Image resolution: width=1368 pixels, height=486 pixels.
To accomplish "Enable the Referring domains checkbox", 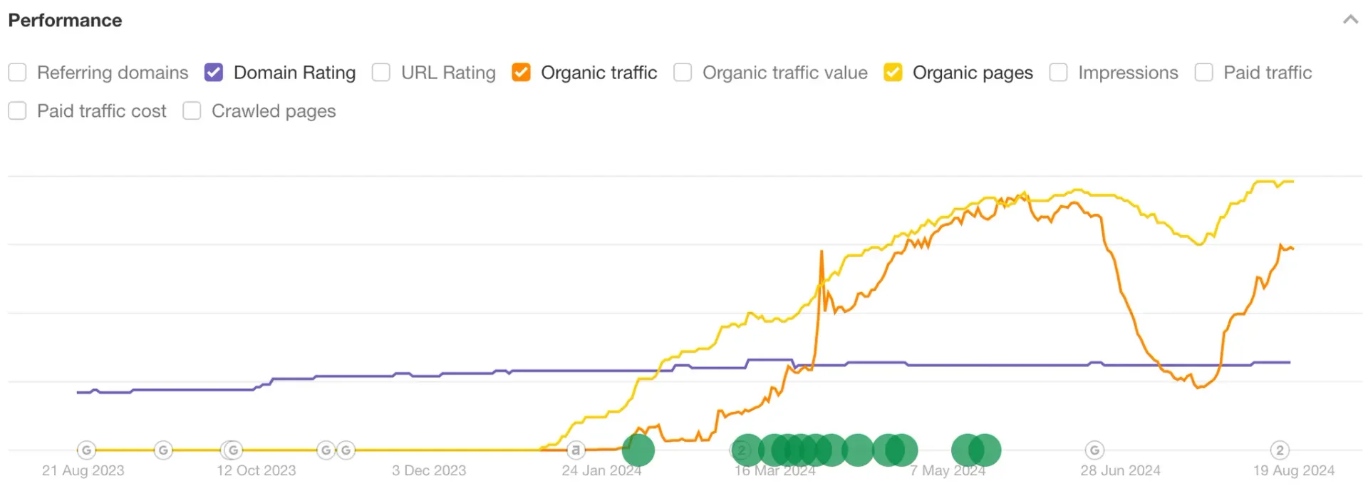I will [x=18, y=73].
